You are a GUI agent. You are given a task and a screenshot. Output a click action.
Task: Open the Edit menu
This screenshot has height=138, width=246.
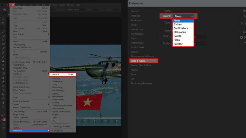point(12,5)
